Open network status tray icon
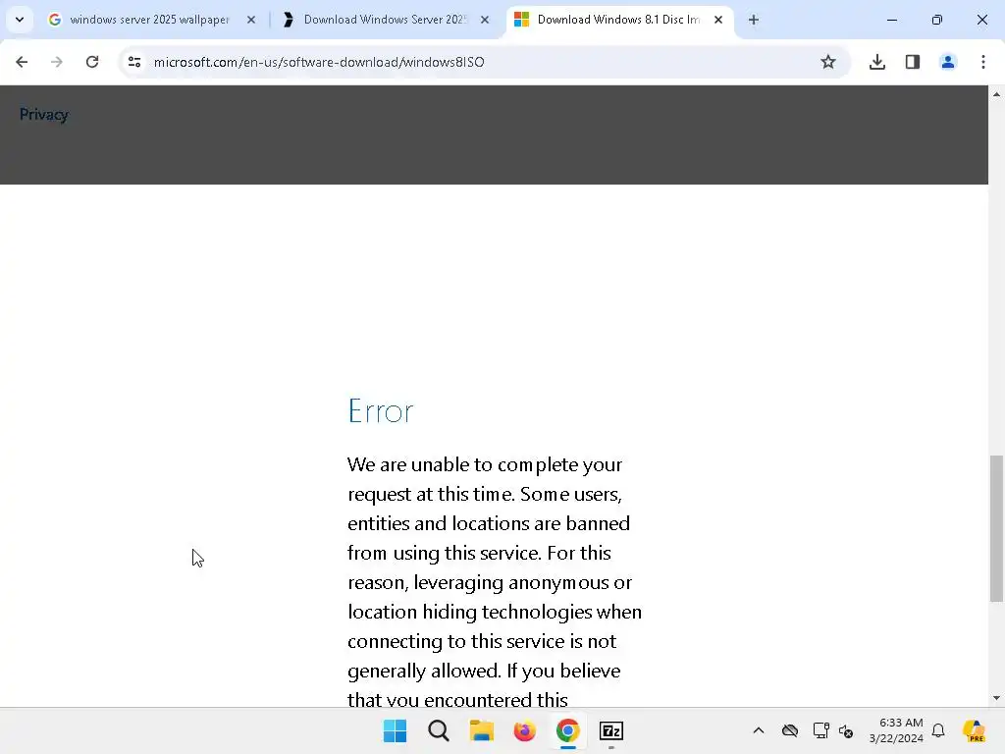The image size is (1005, 754). coord(821,730)
